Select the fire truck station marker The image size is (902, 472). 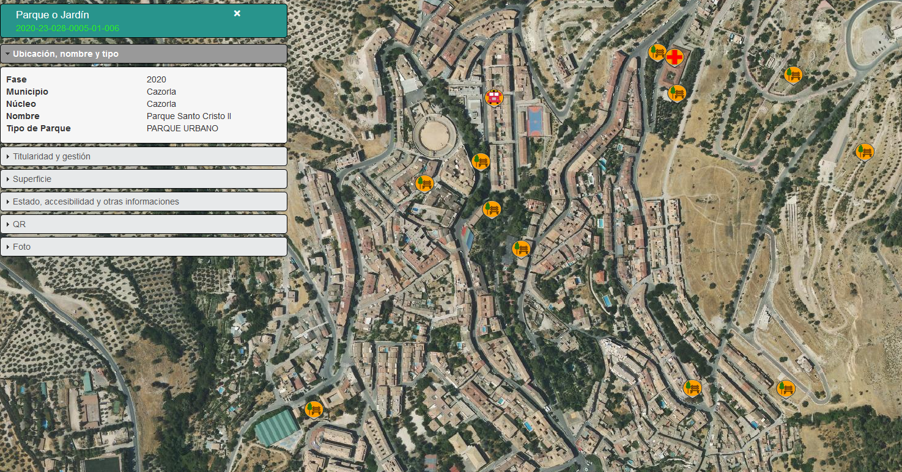click(x=494, y=97)
